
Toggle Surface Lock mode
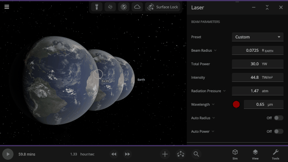[x=162, y=7]
